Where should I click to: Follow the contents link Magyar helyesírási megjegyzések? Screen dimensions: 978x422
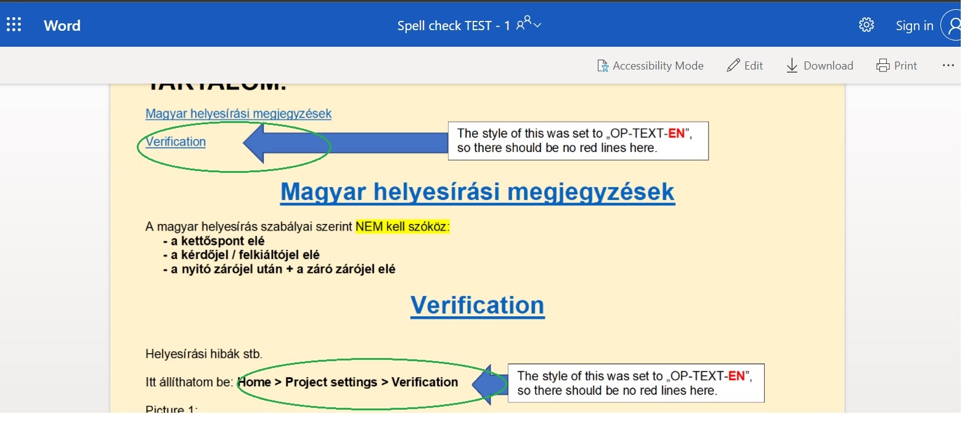tap(238, 113)
